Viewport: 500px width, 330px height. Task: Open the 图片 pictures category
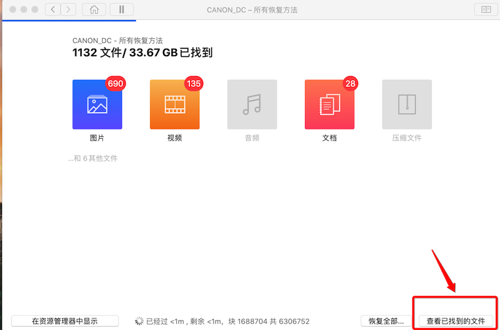[x=97, y=104]
